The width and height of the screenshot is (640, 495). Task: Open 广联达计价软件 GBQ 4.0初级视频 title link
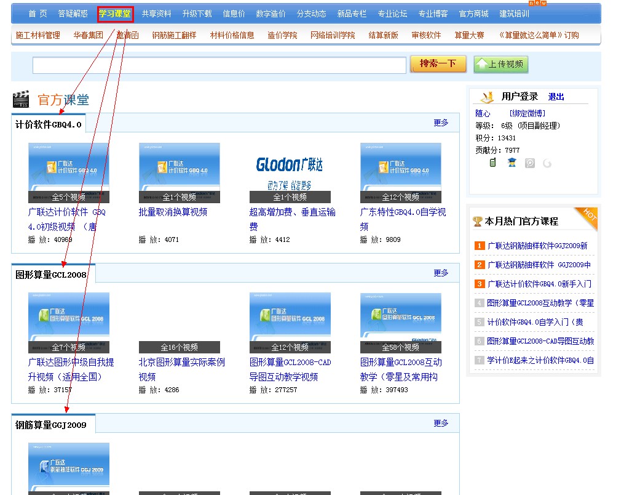[x=66, y=220]
